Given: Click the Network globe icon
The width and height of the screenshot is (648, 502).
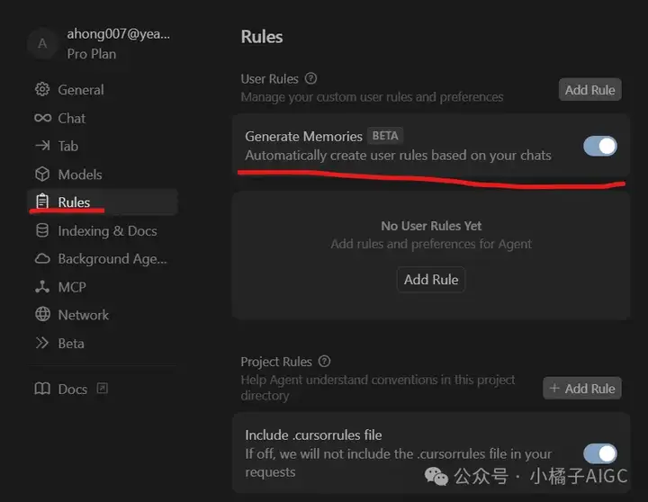Looking at the screenshot, I should (x=42, y=314).
